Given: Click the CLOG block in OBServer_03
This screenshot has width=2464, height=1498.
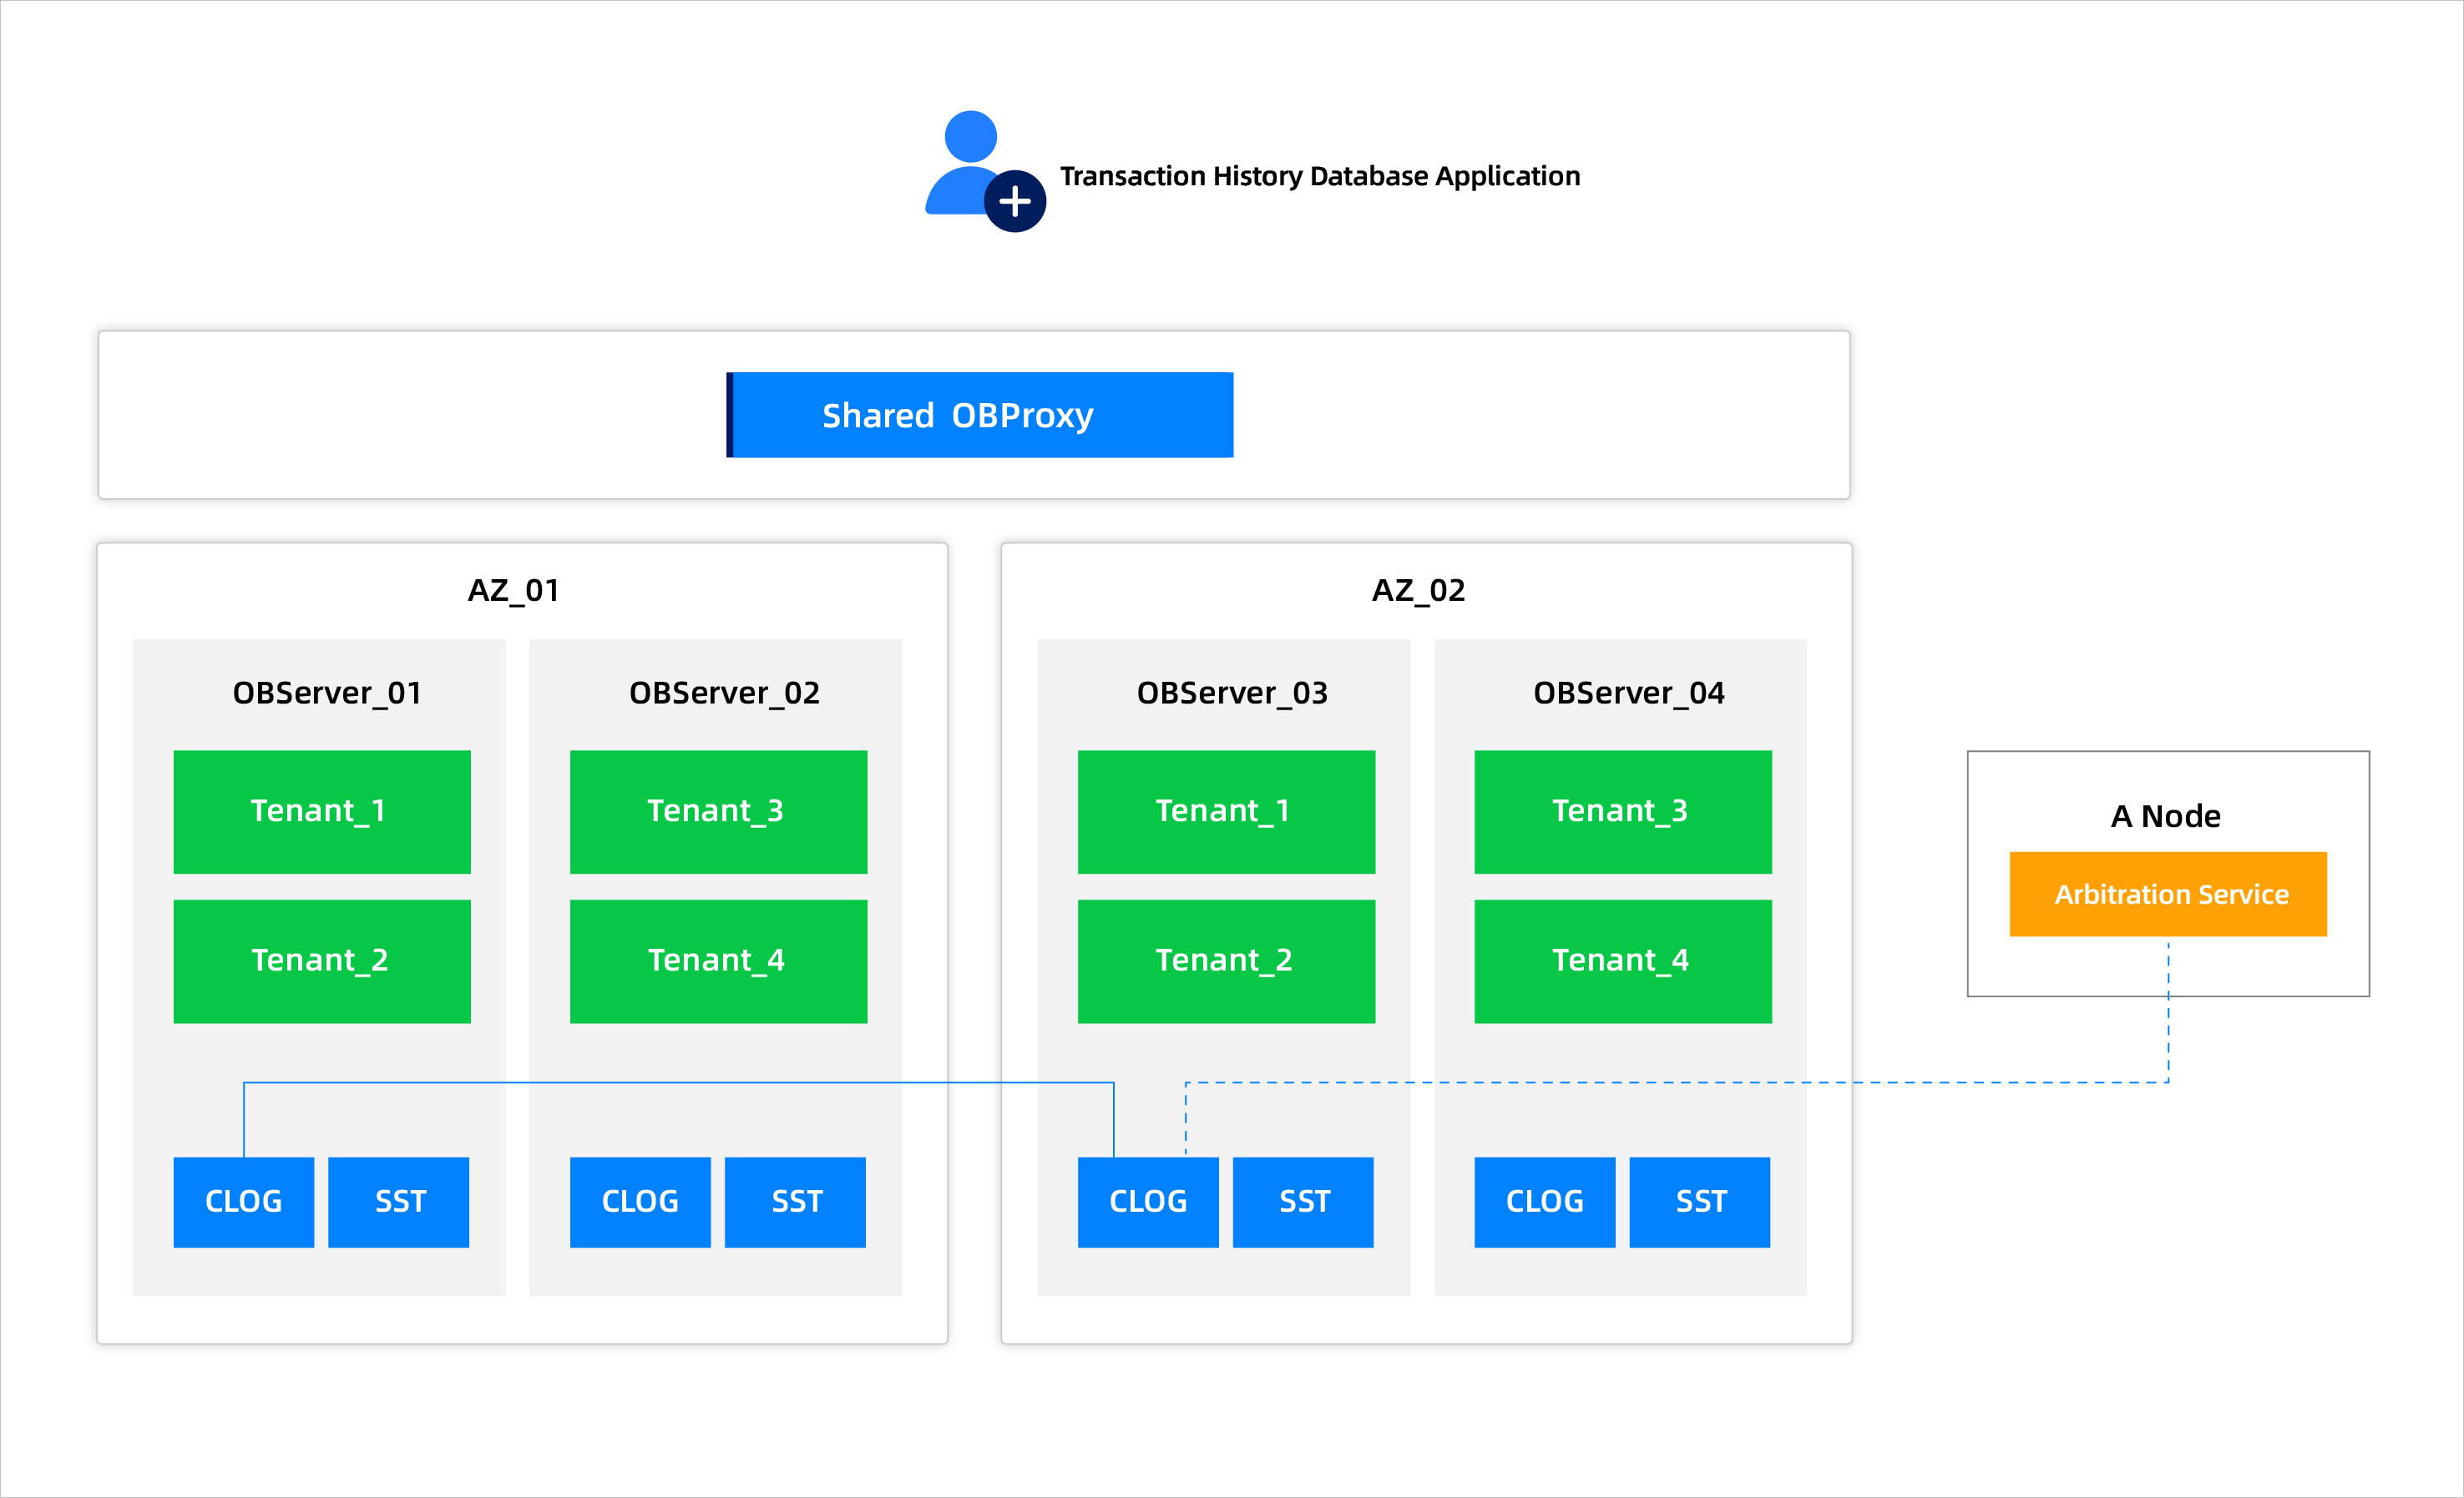Looking at the screenshot, I should tap(1148, 1201).
